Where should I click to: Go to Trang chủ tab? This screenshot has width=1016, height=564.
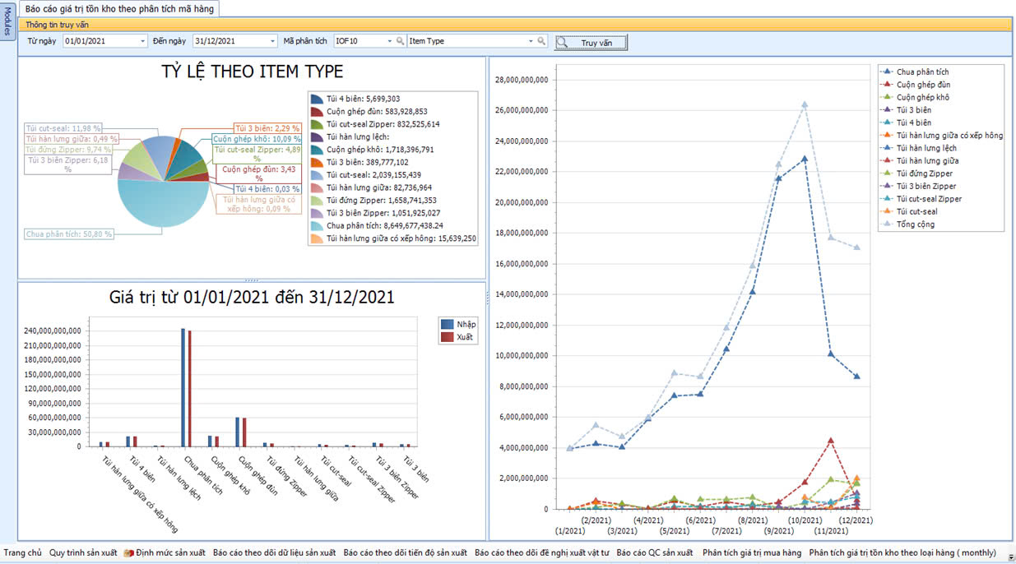(x=22, y=553)
